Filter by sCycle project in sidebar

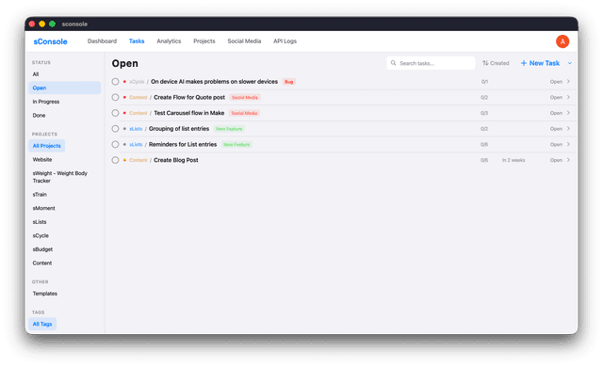click(x=41, y=235)
